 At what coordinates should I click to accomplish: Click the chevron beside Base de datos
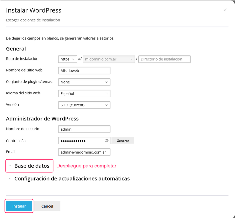click(x=10, y=166)
